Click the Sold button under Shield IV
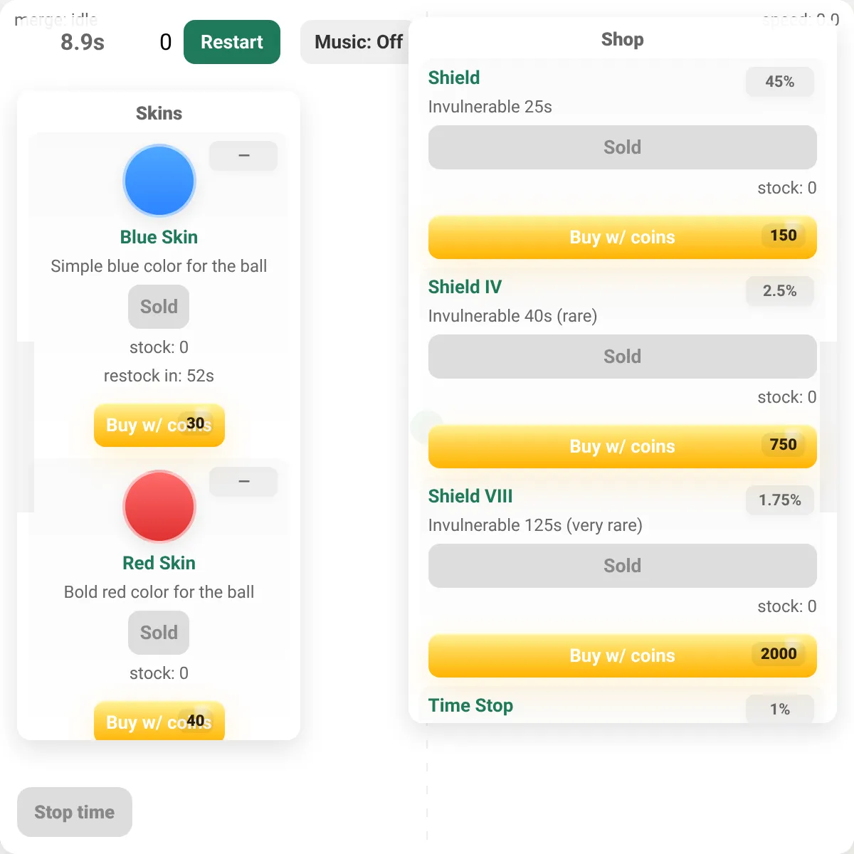The image size is (854, 854). (622, 357)
